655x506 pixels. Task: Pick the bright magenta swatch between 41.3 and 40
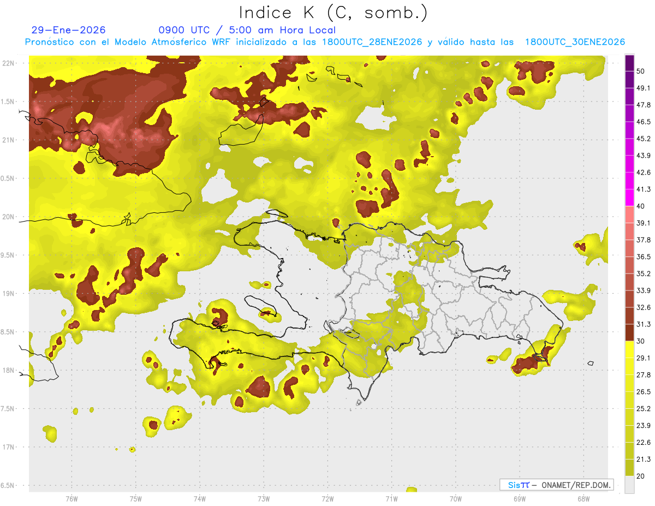(x=629, y=198)
